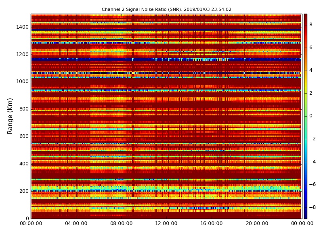
Task: Click the 1400 range tick label
Action: click(x=23, y=27)
